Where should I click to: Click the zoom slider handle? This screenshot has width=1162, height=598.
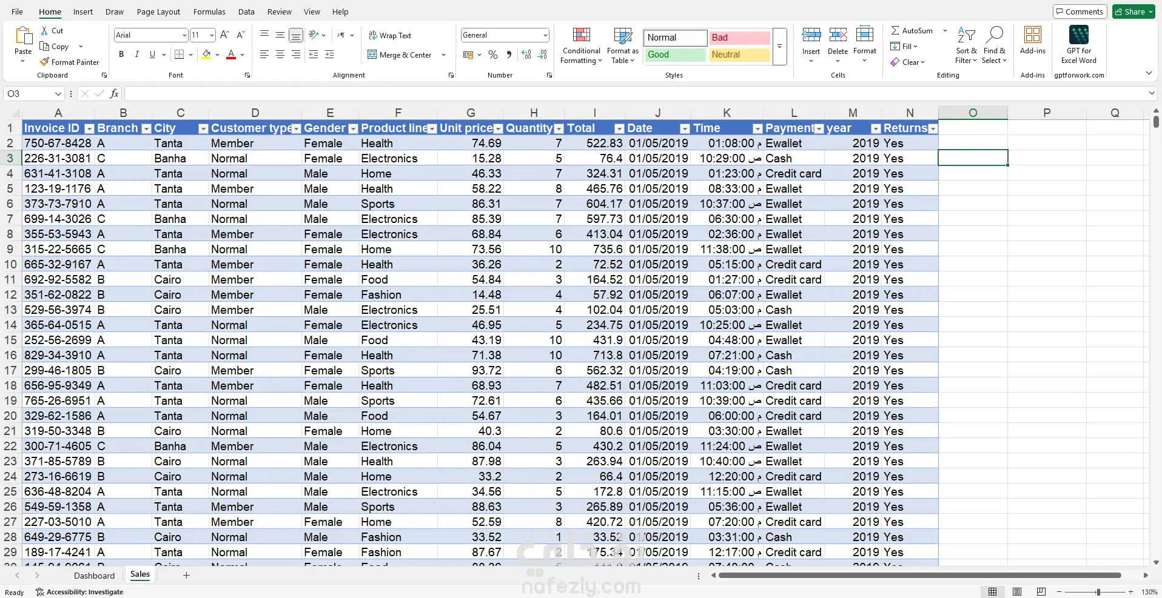[x=1098, y=592]
